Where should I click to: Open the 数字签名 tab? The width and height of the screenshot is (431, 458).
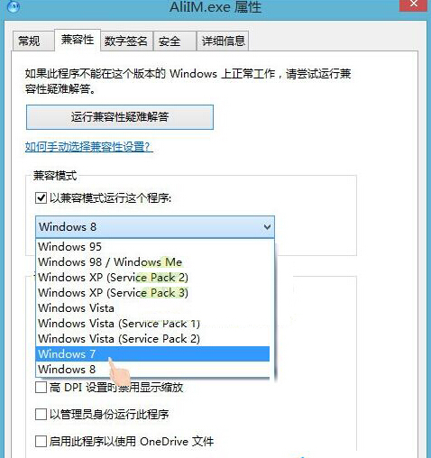126,41
